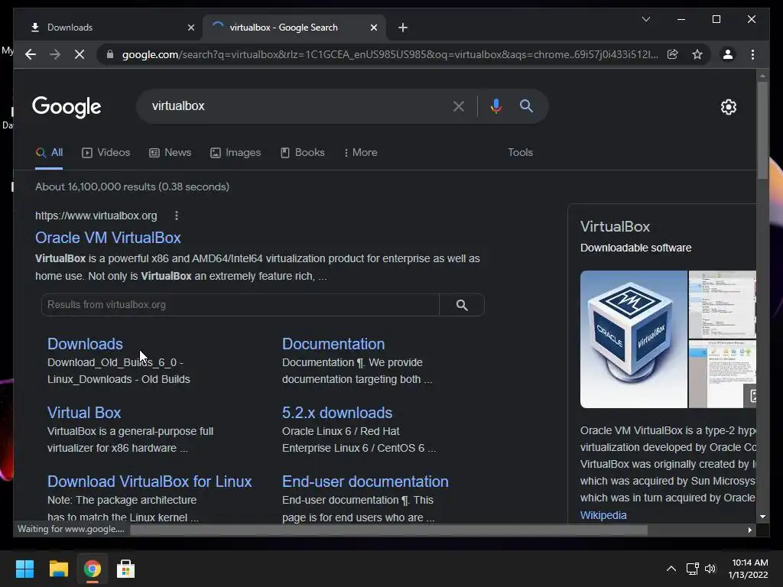
Task: Open Google quick settings gear
Action: pos(728,107)
